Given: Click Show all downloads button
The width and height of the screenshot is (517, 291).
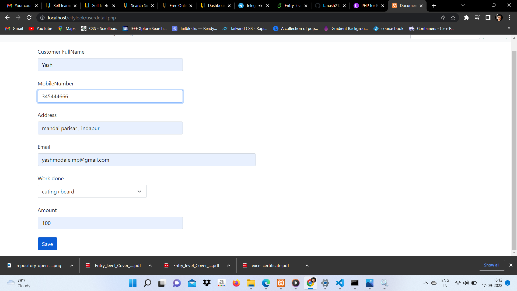Looking at the screenshot, I should (x=492, y=265).
